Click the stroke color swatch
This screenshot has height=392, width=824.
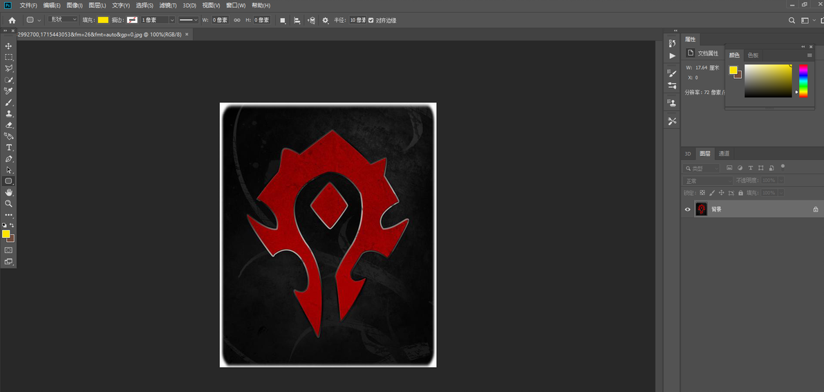(x=132, y=20)
